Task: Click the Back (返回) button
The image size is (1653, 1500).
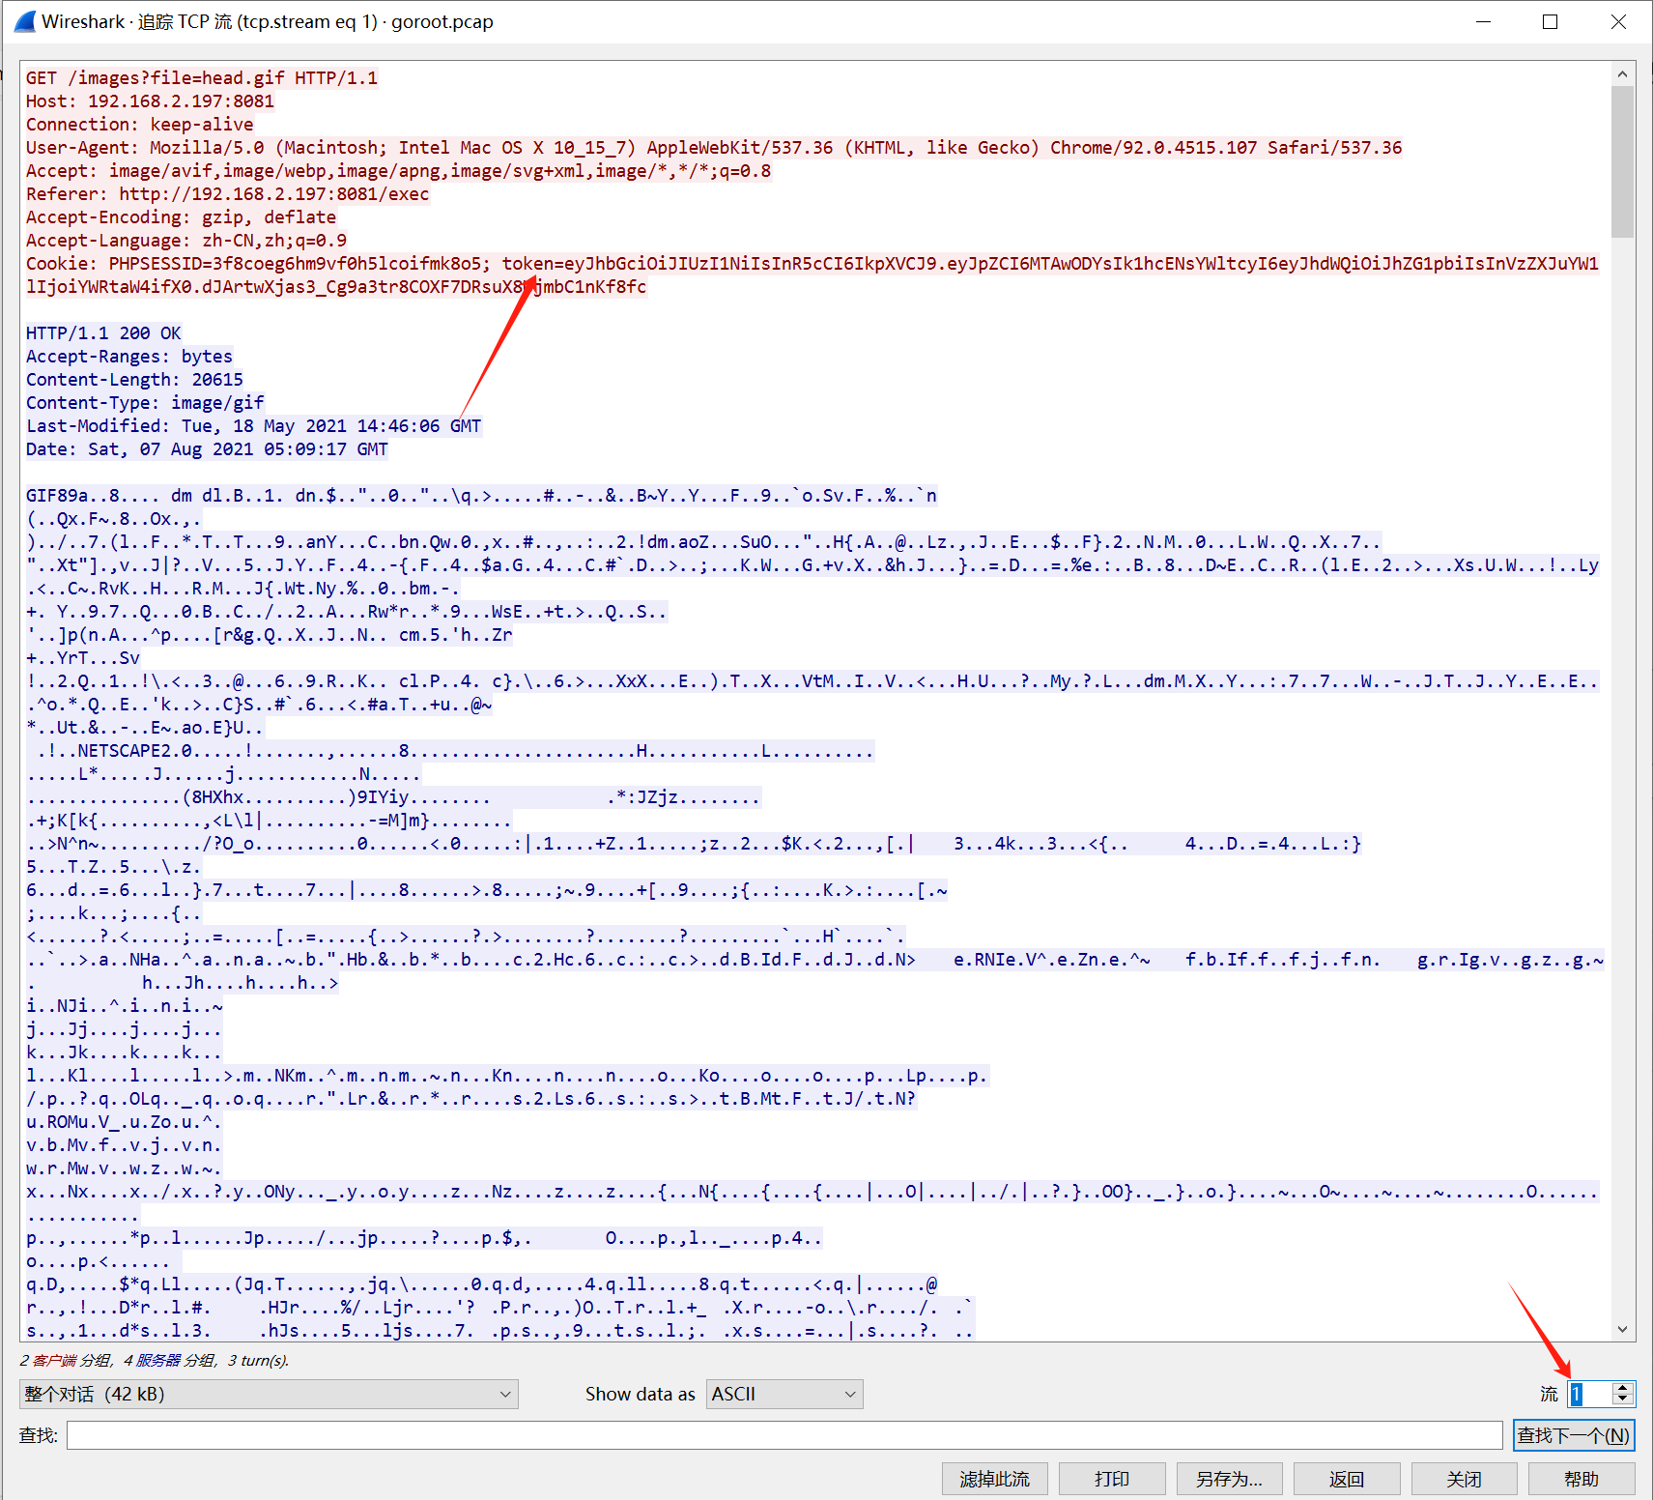Action: pyautogui.click(x=1347, y=1479)
